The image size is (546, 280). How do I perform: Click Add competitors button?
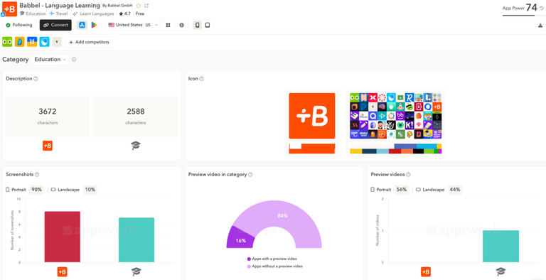[89, 42]
